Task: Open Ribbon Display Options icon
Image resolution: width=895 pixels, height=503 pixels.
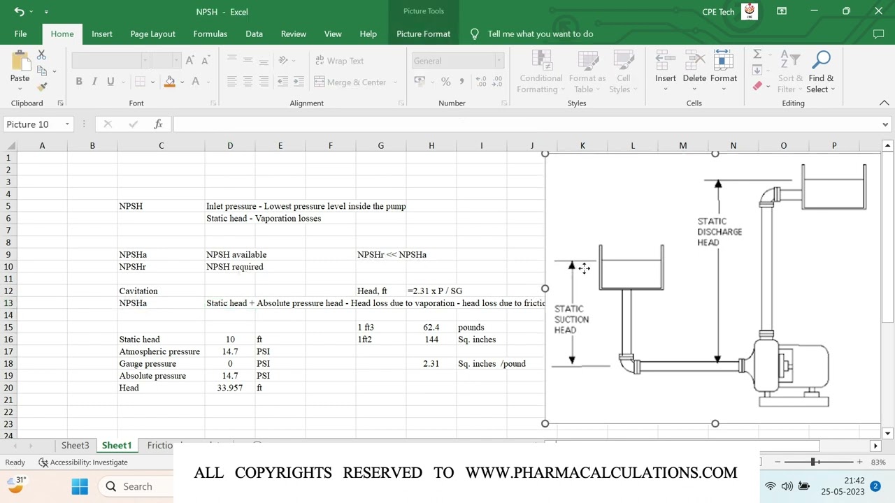Action: pos(782,11)
